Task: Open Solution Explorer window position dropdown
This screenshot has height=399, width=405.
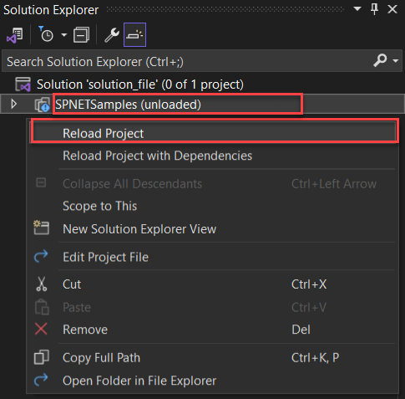Action: pos(357,9)
